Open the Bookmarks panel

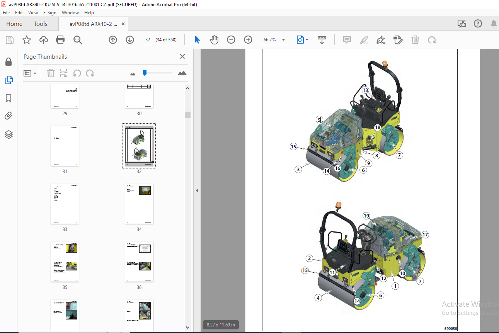click(9, 98)
